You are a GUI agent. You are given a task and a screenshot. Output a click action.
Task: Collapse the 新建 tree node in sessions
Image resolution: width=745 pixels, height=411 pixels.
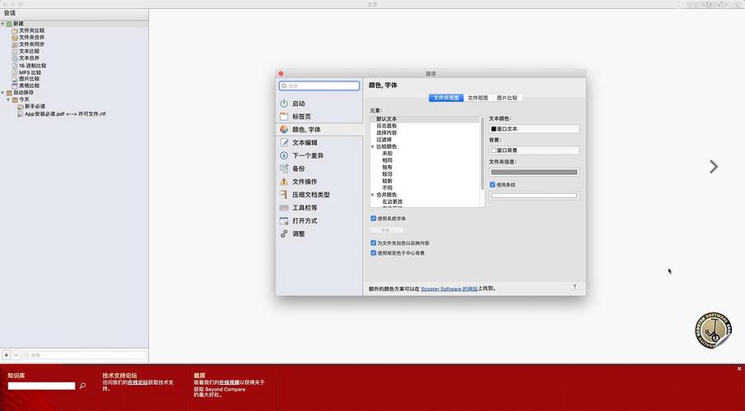click(x=2, y=23)
